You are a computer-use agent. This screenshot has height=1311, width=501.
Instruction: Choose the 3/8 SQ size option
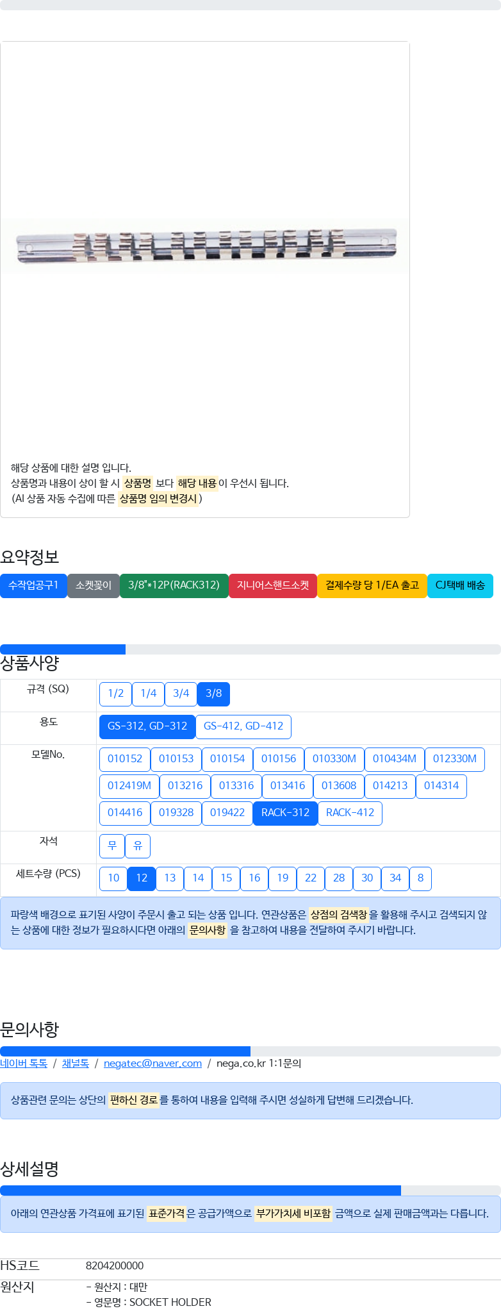(x=213, y=694)
